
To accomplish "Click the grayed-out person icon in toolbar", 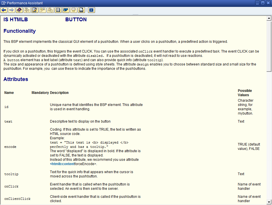I will [50, 10].
